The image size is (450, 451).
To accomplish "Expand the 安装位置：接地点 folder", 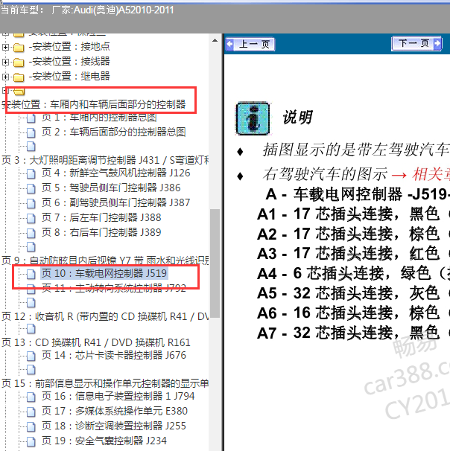I will pyautogui.click(x=5, y=47).
